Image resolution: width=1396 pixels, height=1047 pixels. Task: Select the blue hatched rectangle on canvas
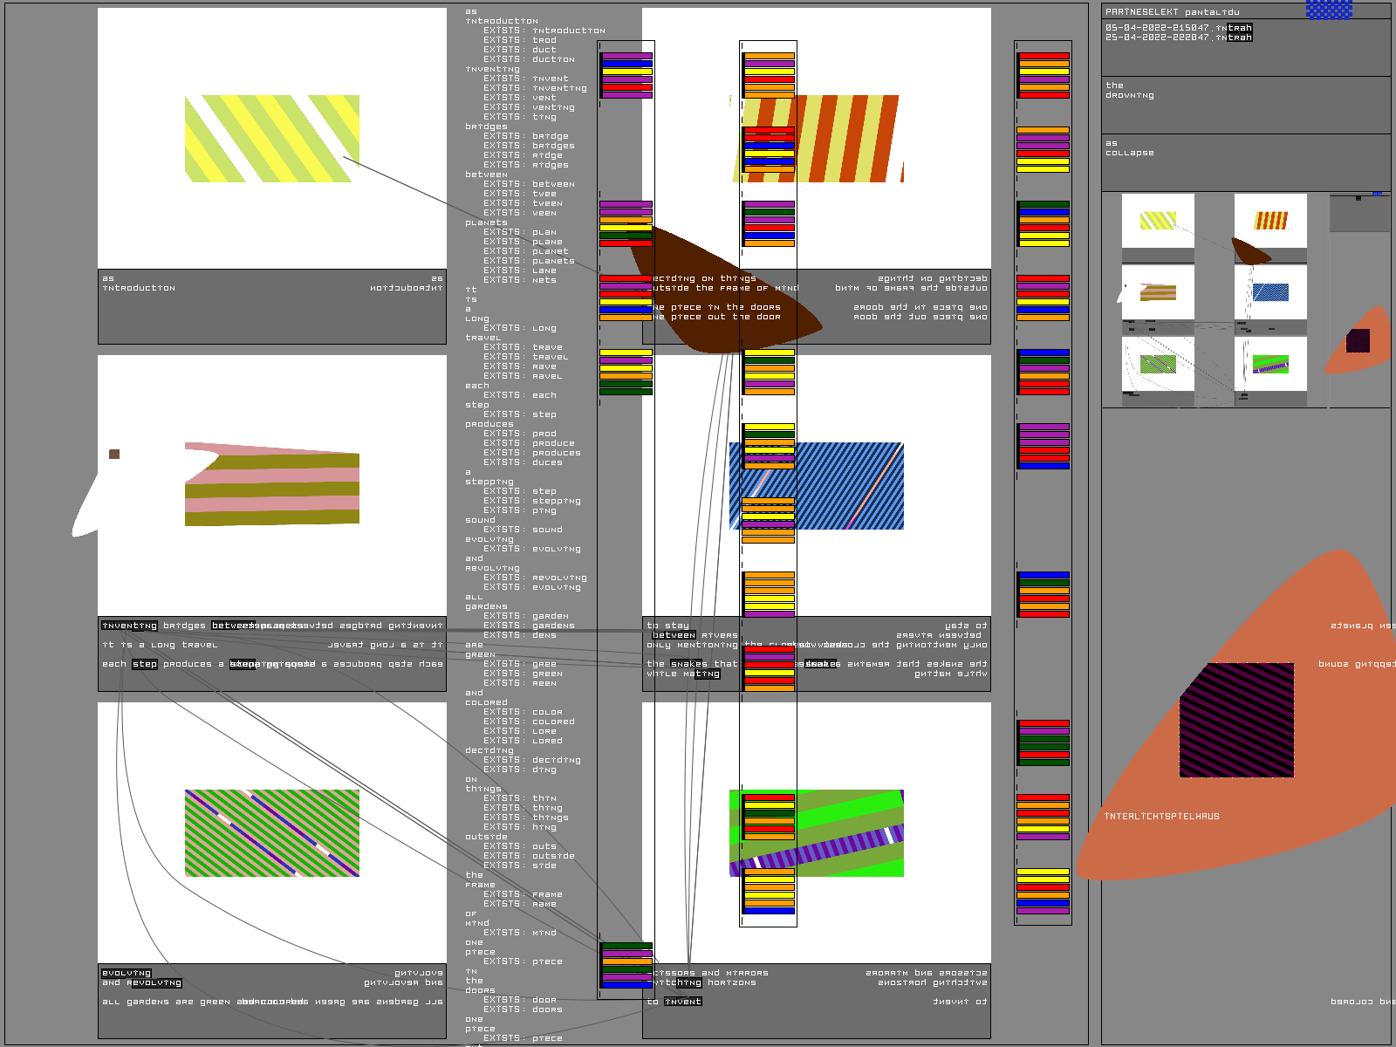pyautogui.click(x=817, y=486)
